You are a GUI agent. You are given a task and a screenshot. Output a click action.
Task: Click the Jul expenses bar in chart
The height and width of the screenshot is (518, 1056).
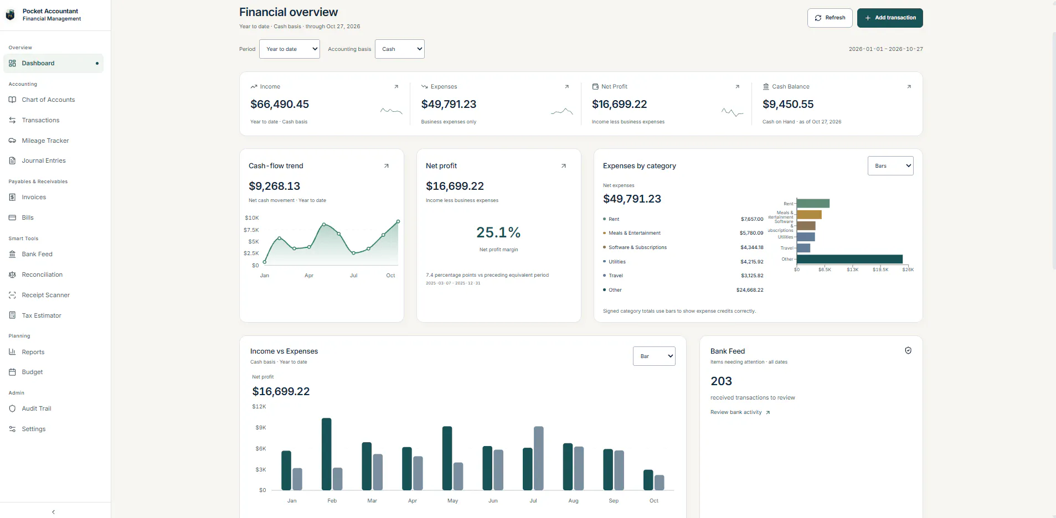pyautogui.click(x=538, y=458)
